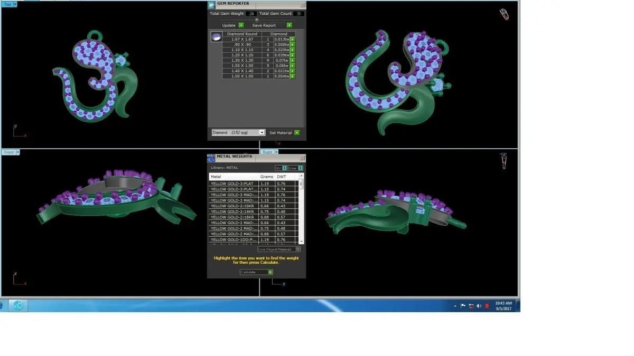Select the YELLOW GOLD-3:PLAT first row
Viewport: 634px width, 356px height.
coord(254,184)
